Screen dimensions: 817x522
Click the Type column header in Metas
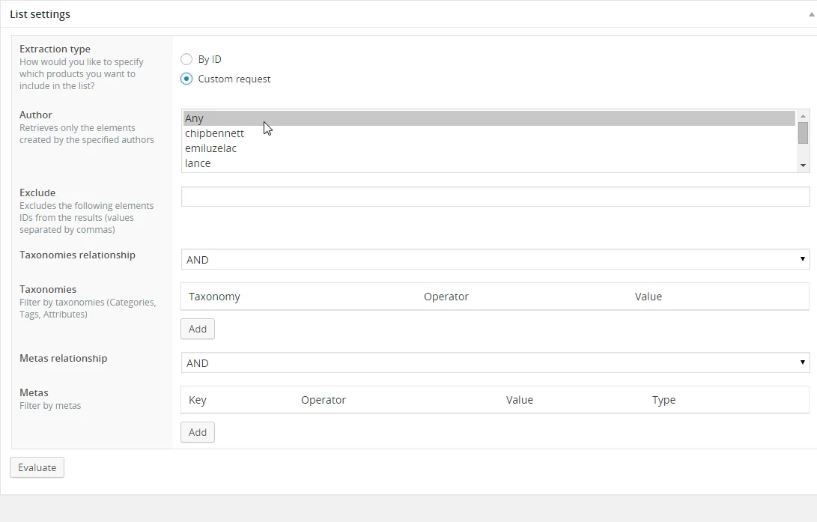(663, 400)
